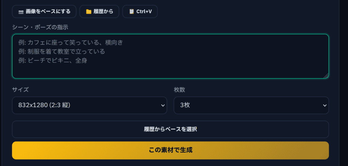Click the サイズ label text

point(20,90)
